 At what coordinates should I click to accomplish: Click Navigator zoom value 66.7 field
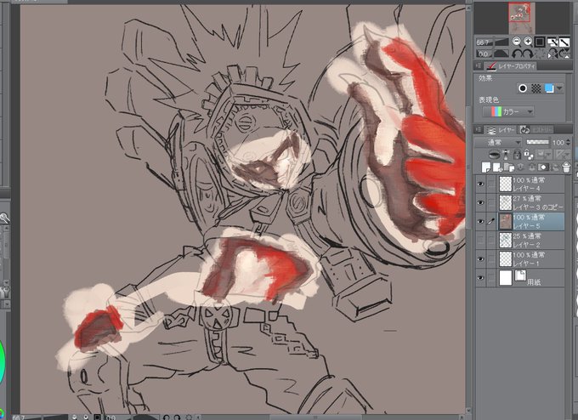(484, 42)
